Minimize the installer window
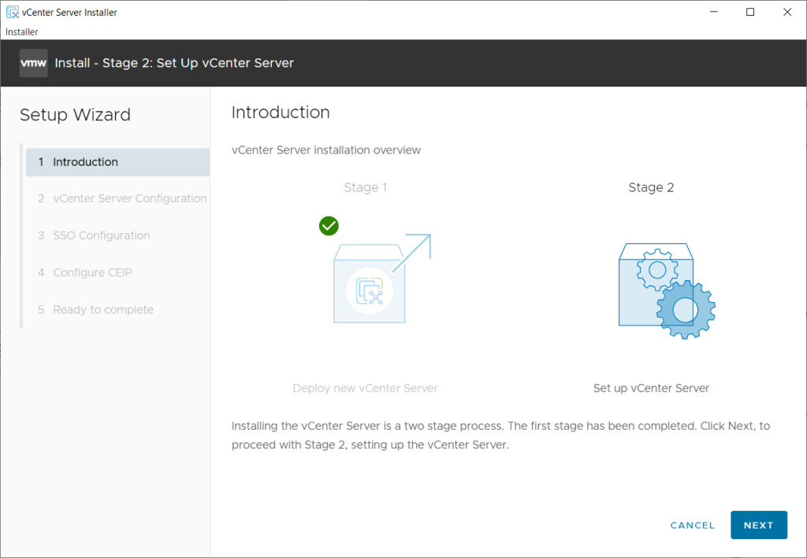The height and width of the screenshot is (558, 807). click(x=713, y=12)
